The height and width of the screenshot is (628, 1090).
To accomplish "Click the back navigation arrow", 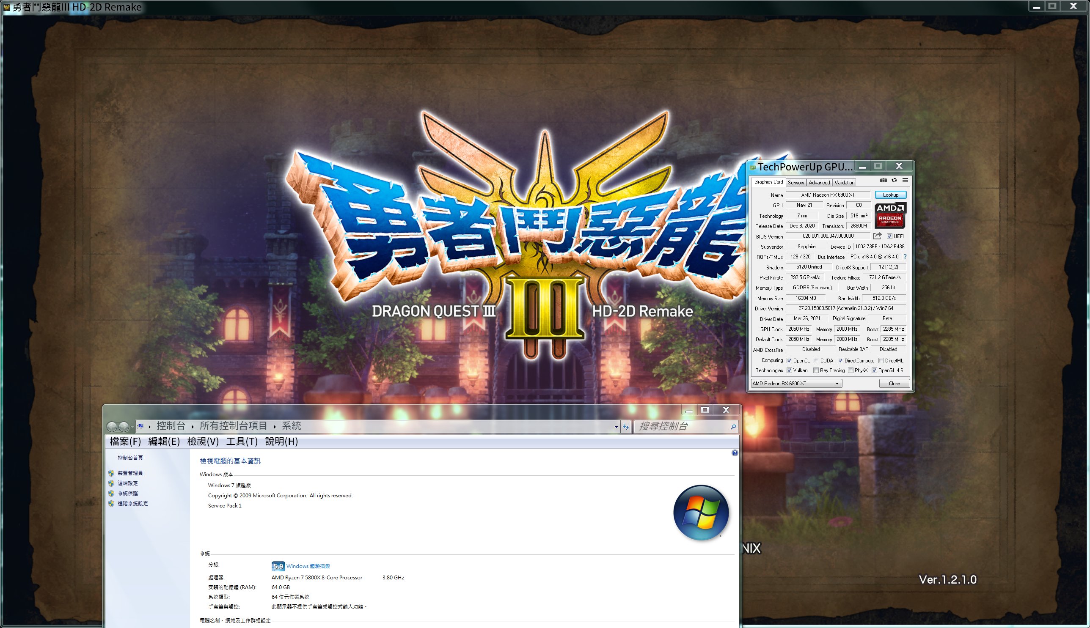I will 112,427.
